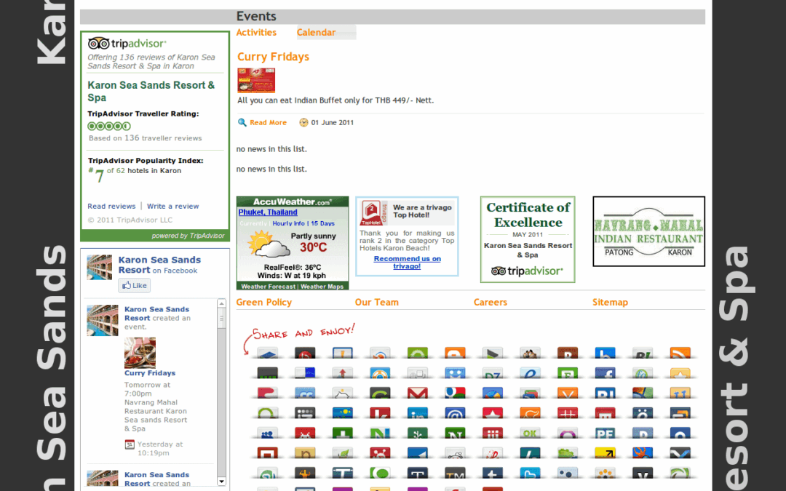Open Weather Forecast link in AccuWeather footer

[x=268, y=287]
